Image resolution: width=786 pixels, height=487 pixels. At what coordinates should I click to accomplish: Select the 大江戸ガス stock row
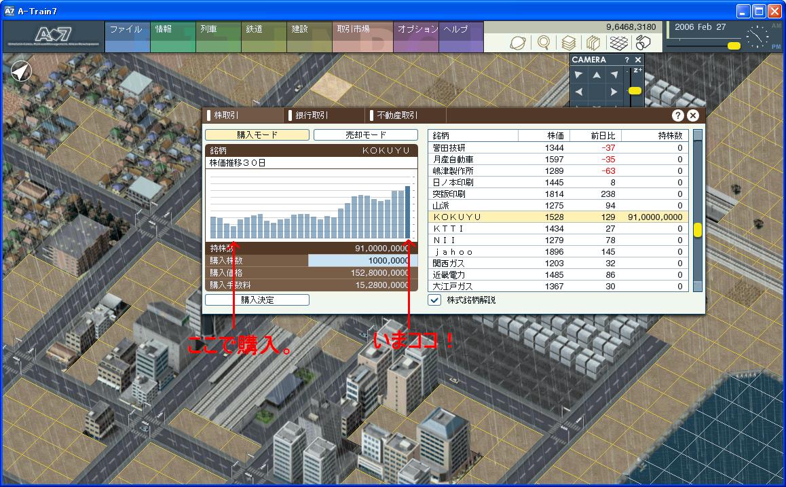tap(559, 287)
